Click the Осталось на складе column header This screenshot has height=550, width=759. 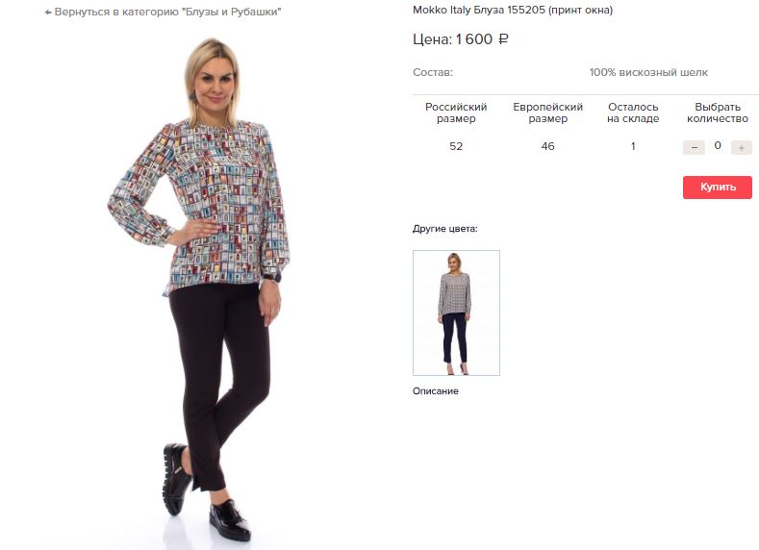click(x=633, y=112)
